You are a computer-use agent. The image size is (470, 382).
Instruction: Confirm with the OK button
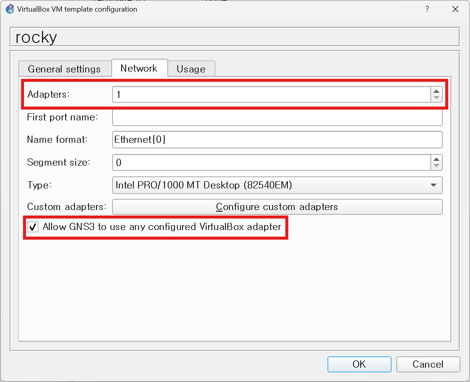pos(360,364)
